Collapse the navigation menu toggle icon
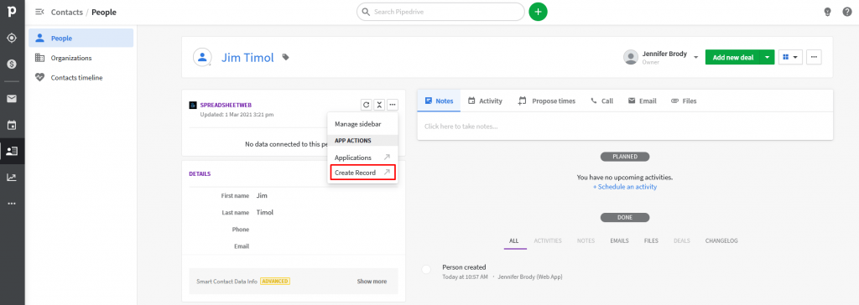Screen dimensions: 859x305 click(x=39, y=12)
